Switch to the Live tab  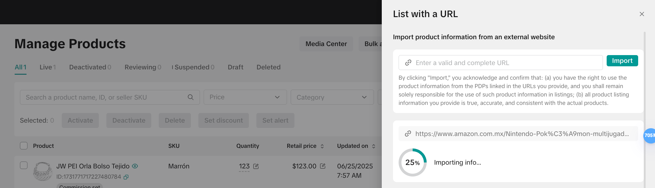point(48,67)
